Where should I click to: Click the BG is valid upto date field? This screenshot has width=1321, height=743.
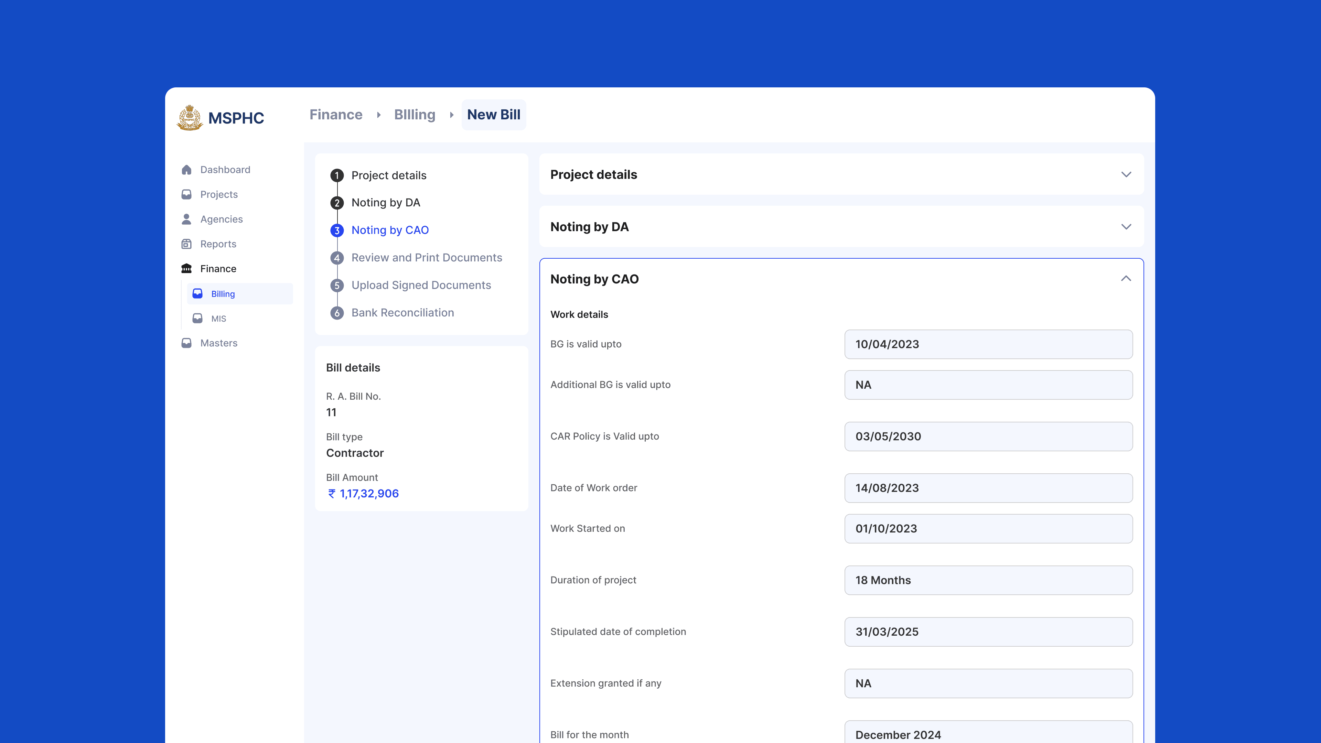[x=988, y=344]
